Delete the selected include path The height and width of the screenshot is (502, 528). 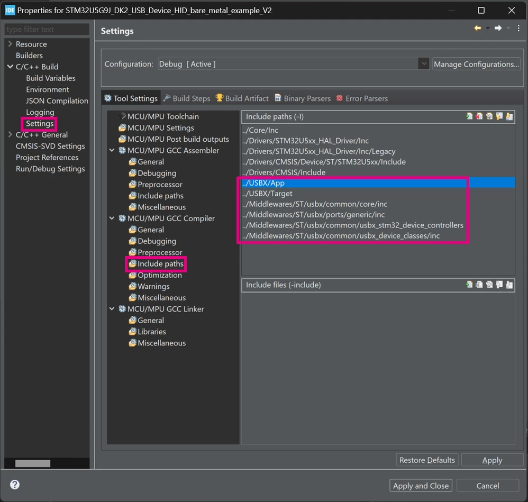tap(479, 116)
